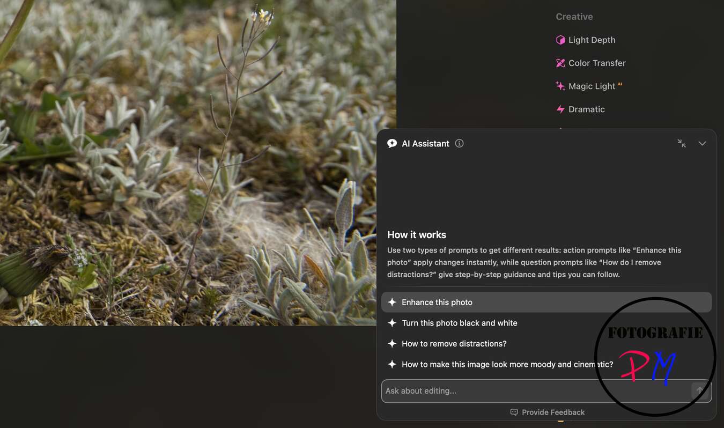
Task: Open the Light Depth tool cube icon
Action: (560, 40)
